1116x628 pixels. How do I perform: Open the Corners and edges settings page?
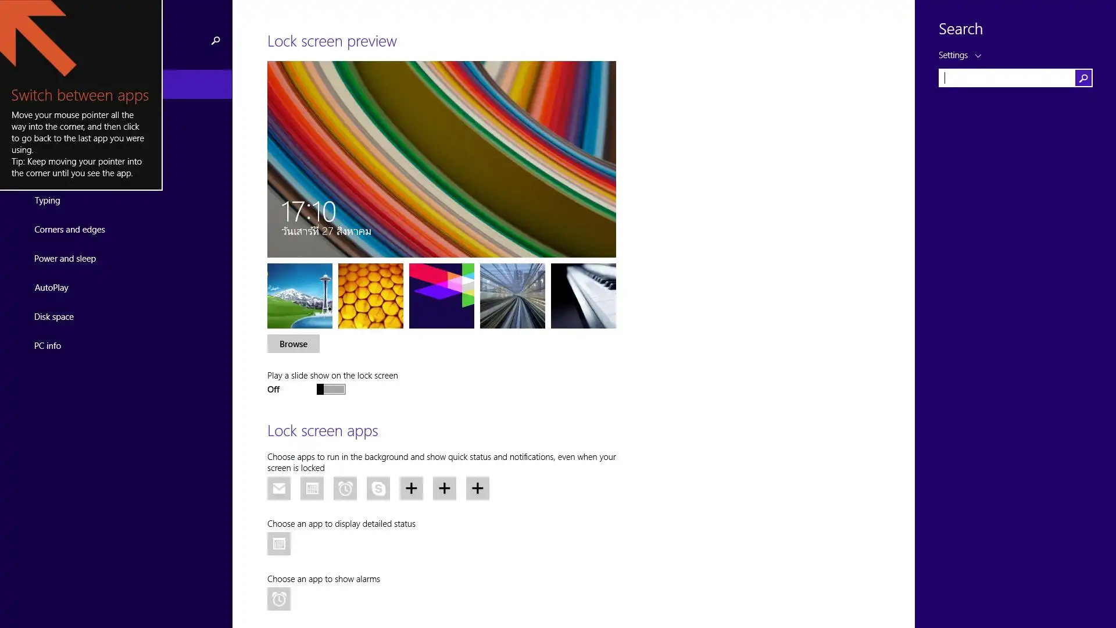pos(70,230)
